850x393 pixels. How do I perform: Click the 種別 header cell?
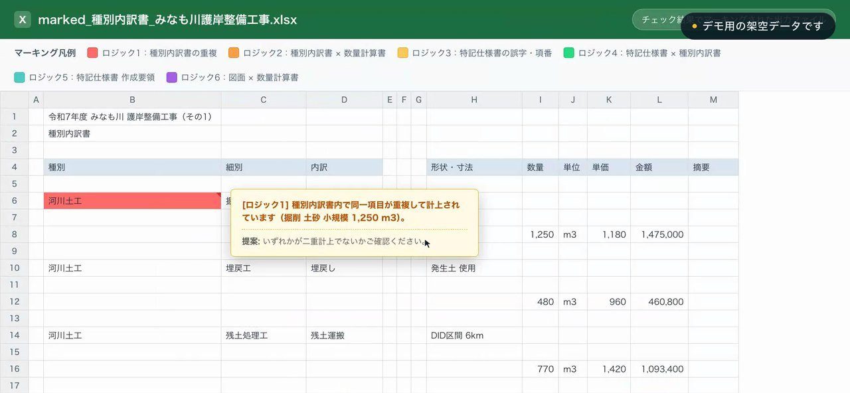[x=132, y=167]
